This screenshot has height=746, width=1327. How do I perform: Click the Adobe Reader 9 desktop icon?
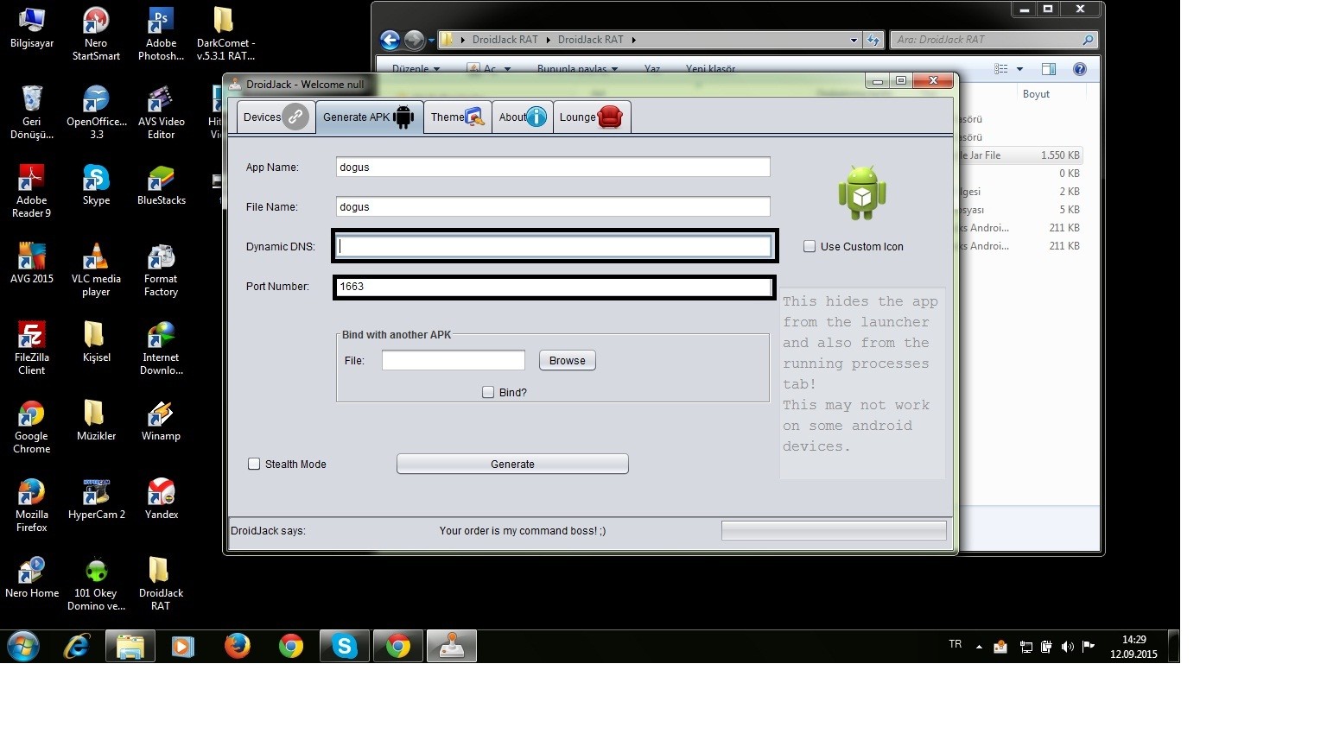tap(32, 191)
